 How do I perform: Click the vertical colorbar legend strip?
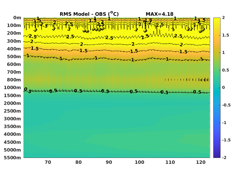[x=217, y=88]
